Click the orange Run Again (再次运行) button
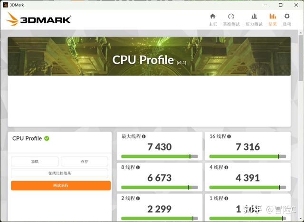304x222 pixels. coord(61,185)
